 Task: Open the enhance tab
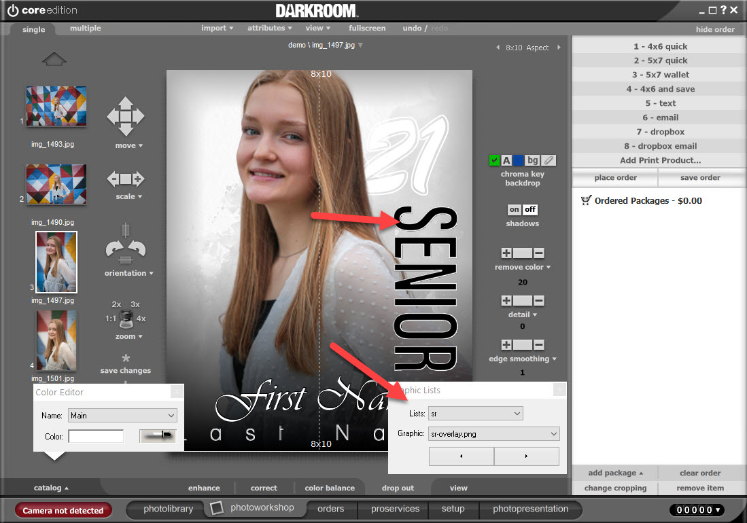(x=204, y=488)
